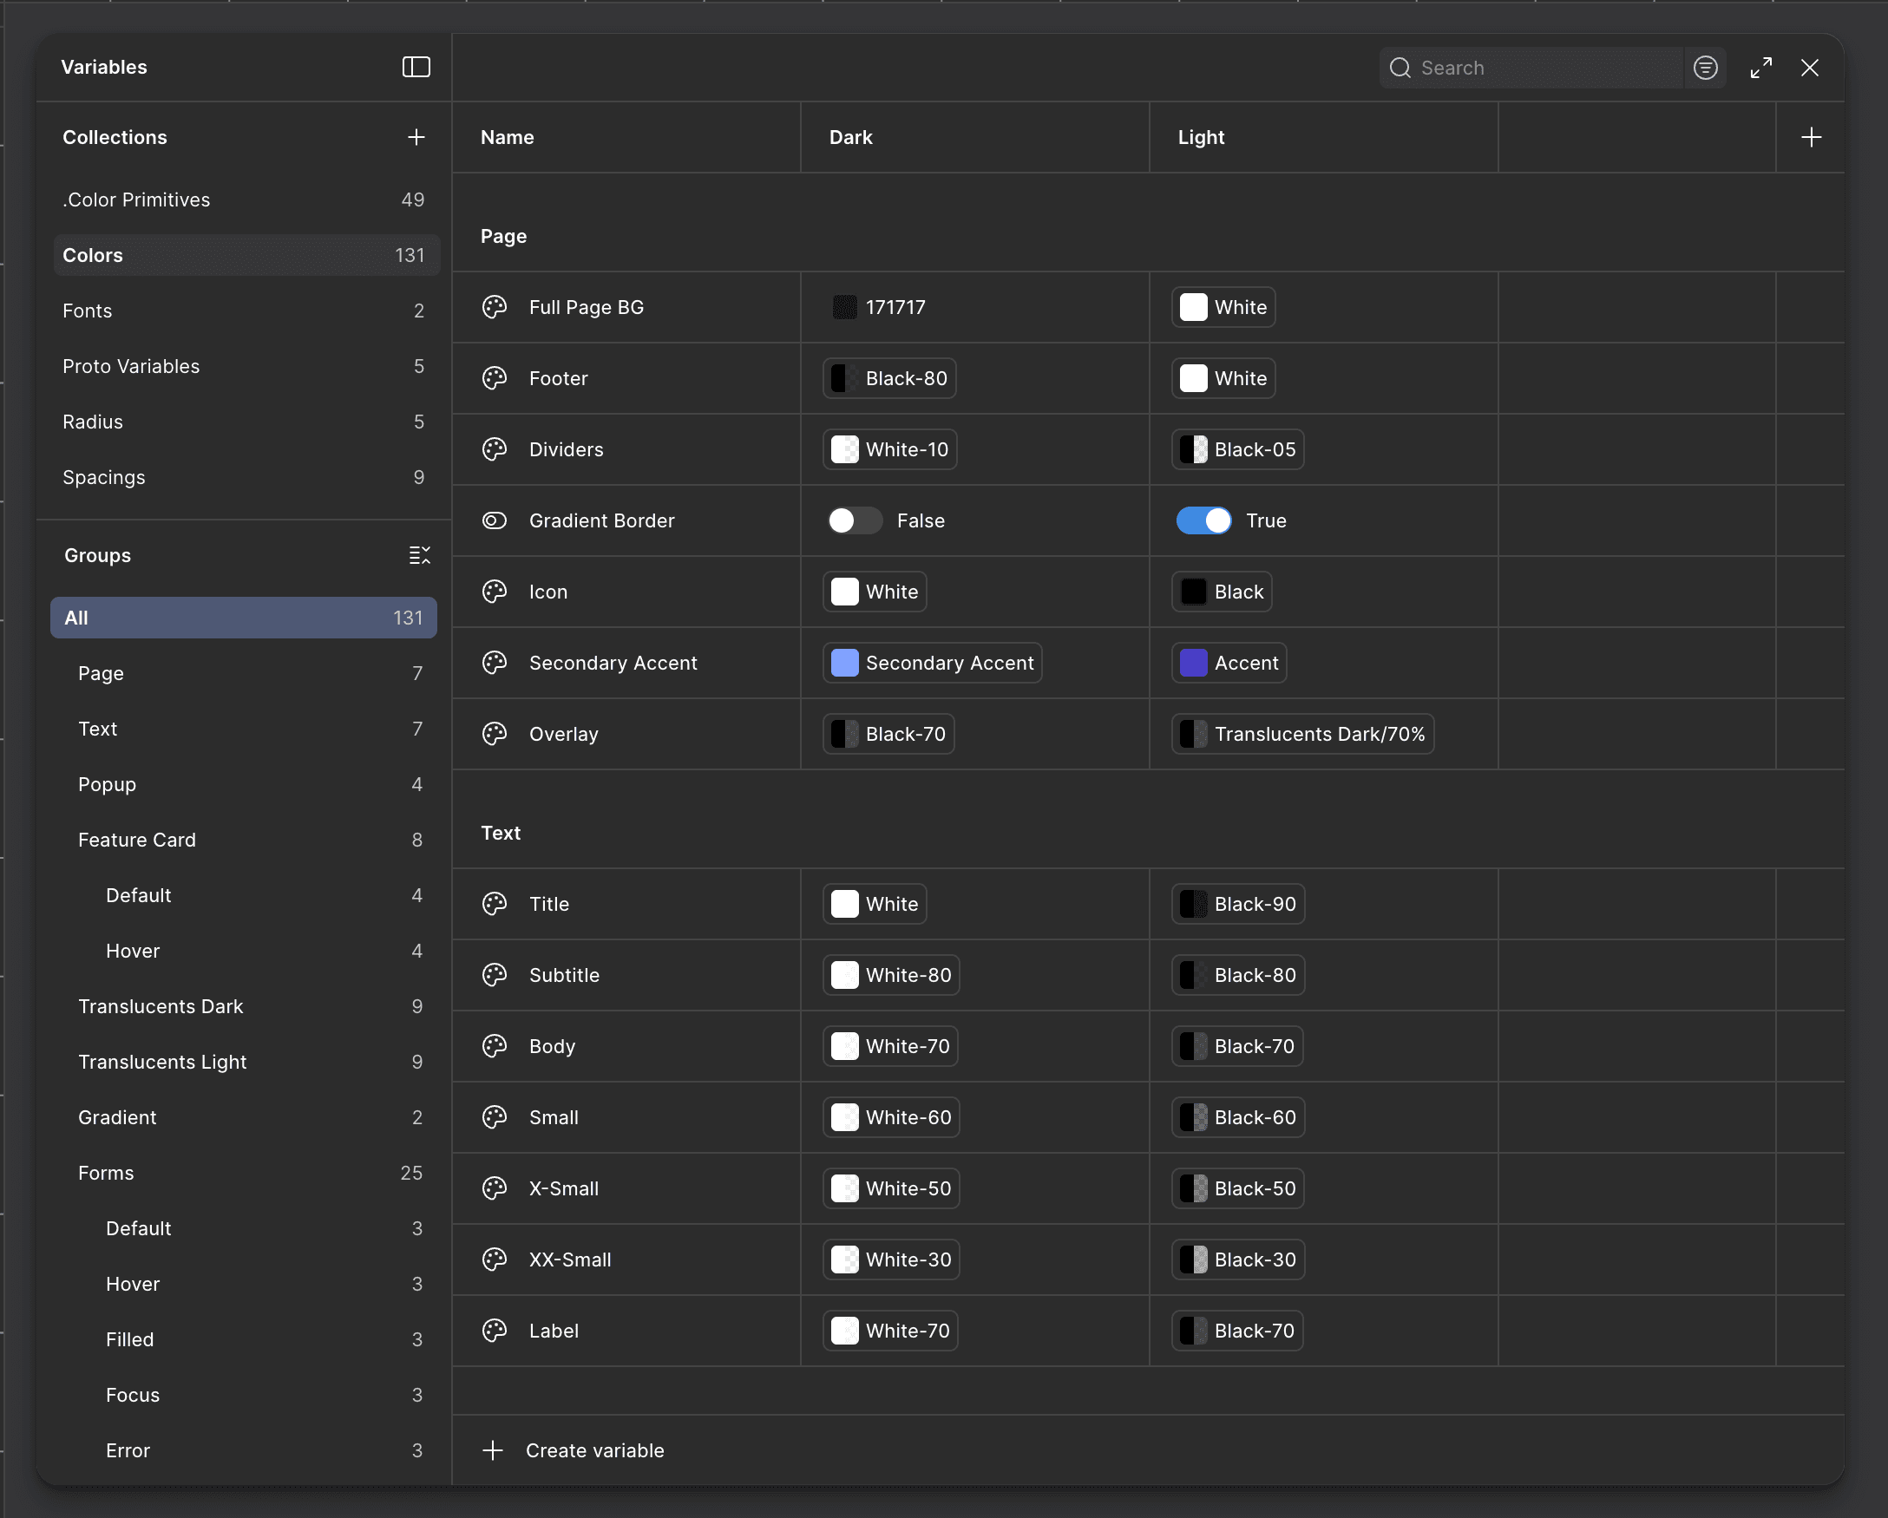The image size is (1888, 1518).
Task: Select the Forms group
Action: (x=106, y=1172)
